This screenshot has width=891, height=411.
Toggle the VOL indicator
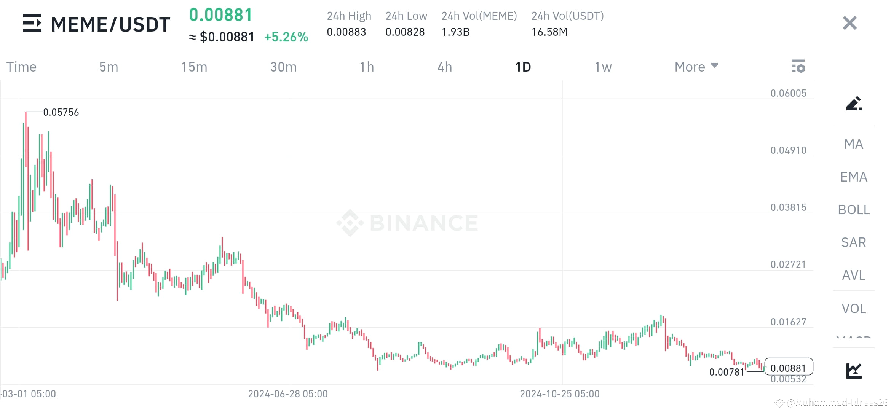coord(853,308)
